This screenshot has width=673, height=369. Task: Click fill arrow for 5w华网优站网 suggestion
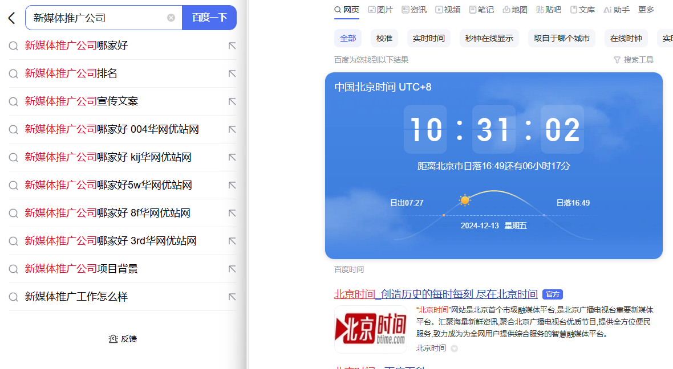tap(232, 184)
